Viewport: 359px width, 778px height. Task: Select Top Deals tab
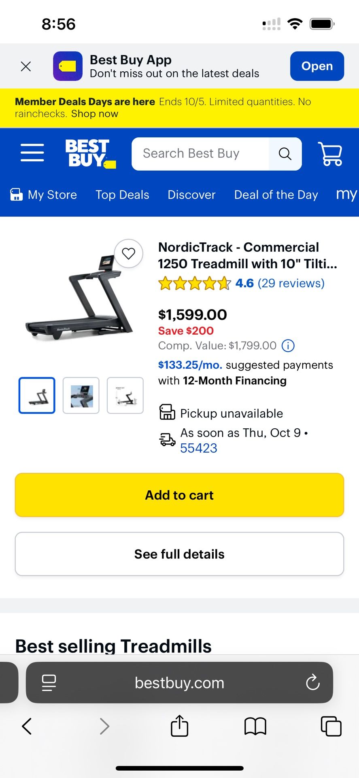tap(122, 195)
